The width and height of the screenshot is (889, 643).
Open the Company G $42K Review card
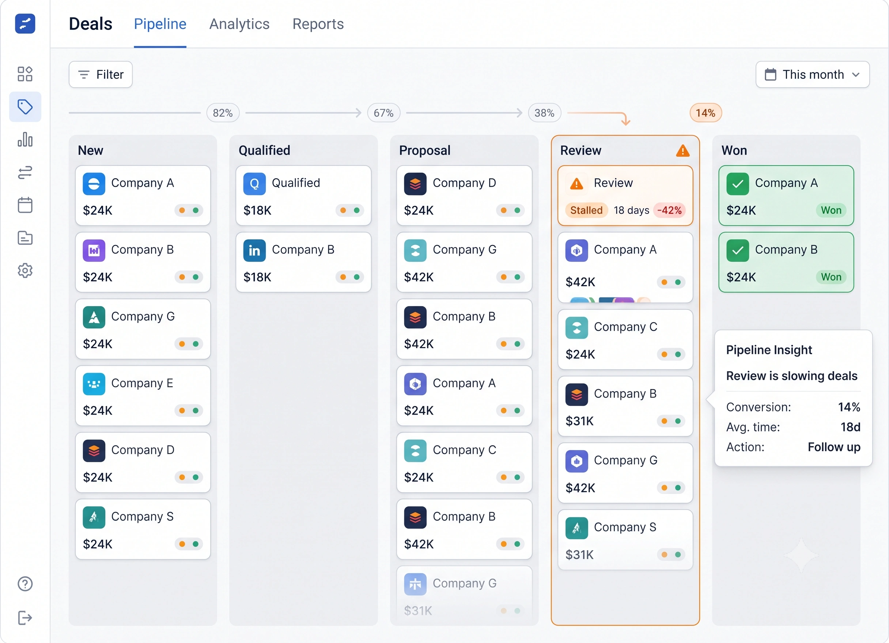pyautogui.click(x=625, y=473)
